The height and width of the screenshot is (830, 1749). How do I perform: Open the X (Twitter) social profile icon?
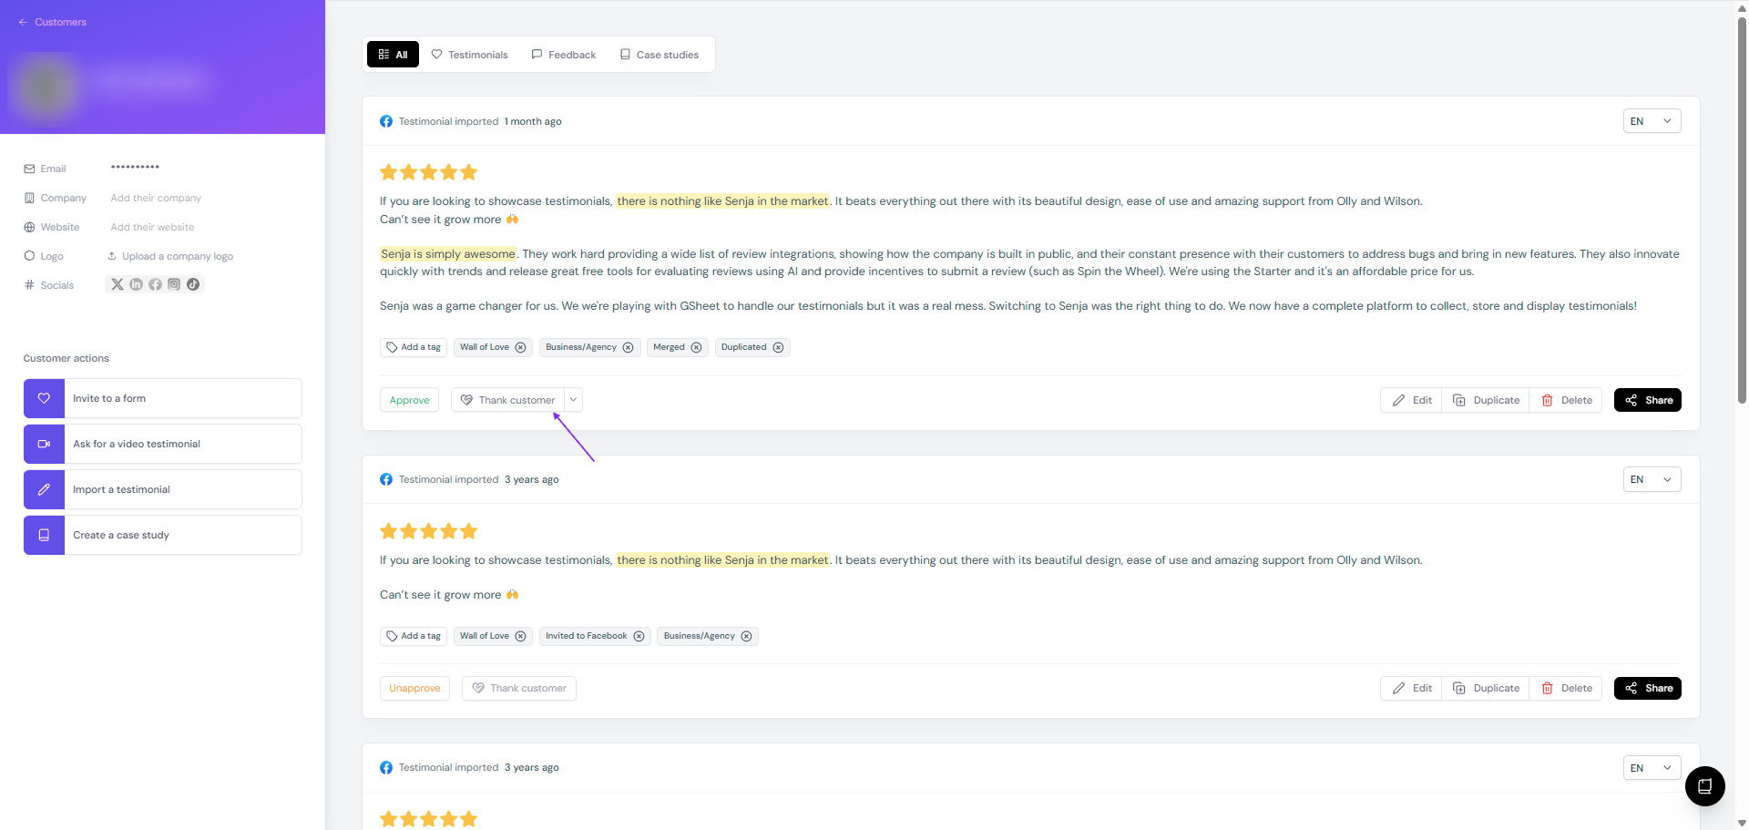click(117, 284)
